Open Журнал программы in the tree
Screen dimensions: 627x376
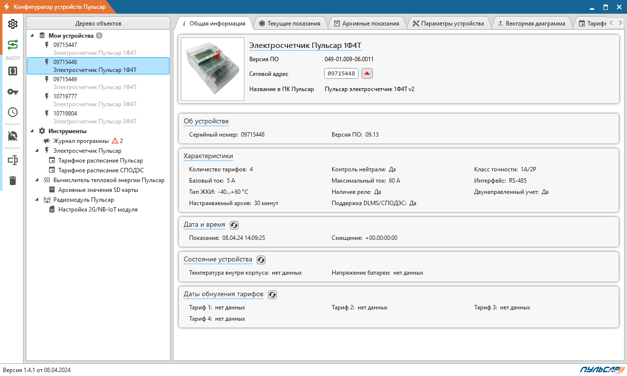(x=81, y=141)
